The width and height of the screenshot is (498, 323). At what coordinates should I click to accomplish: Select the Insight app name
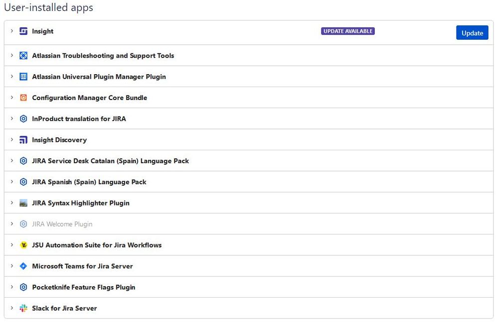point(42,31)
